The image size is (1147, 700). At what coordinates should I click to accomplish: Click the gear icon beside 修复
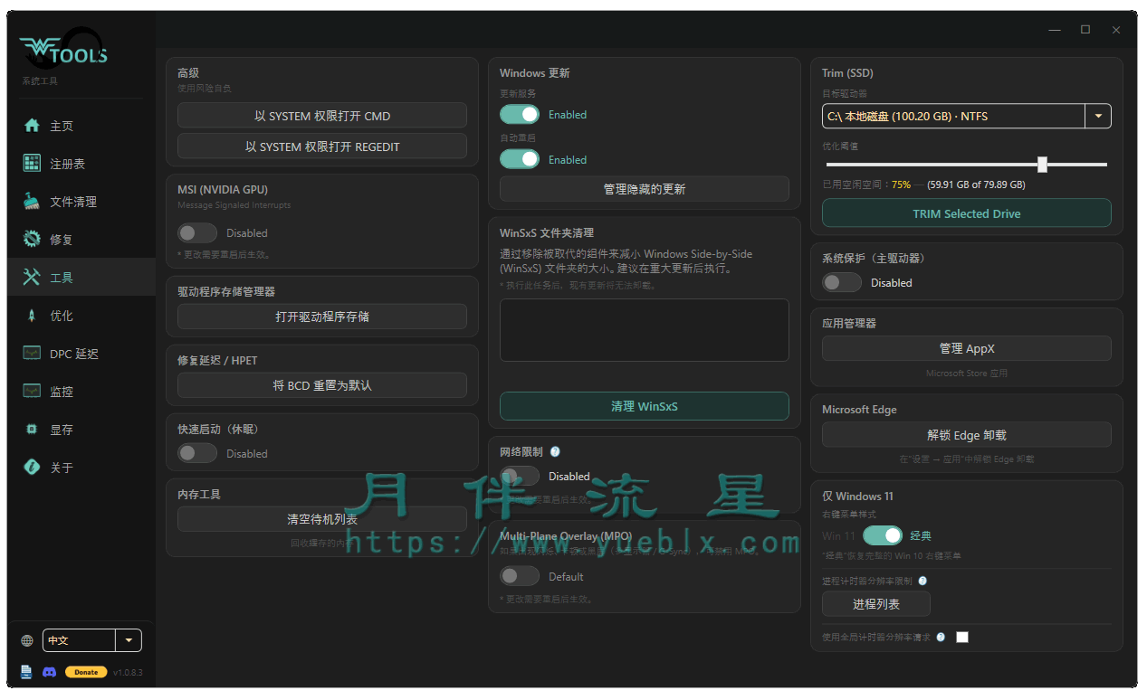[x=32, y=240]
